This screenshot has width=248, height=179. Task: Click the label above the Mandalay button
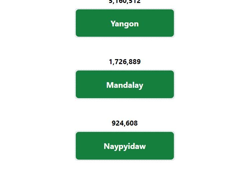pyautogui.click(x=125, y=62)
